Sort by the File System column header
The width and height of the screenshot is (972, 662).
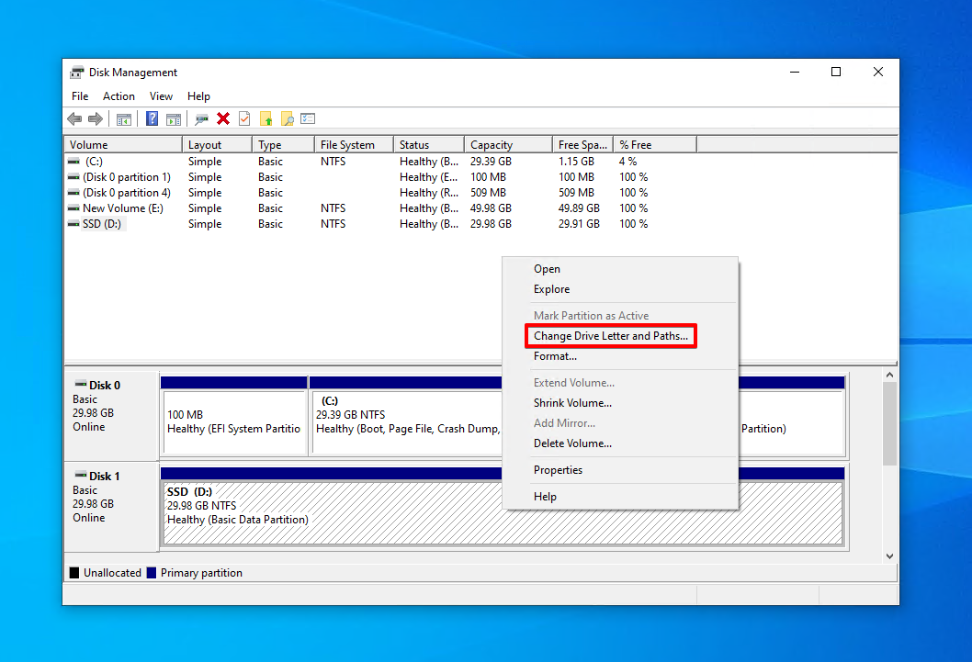pos(347,145)
